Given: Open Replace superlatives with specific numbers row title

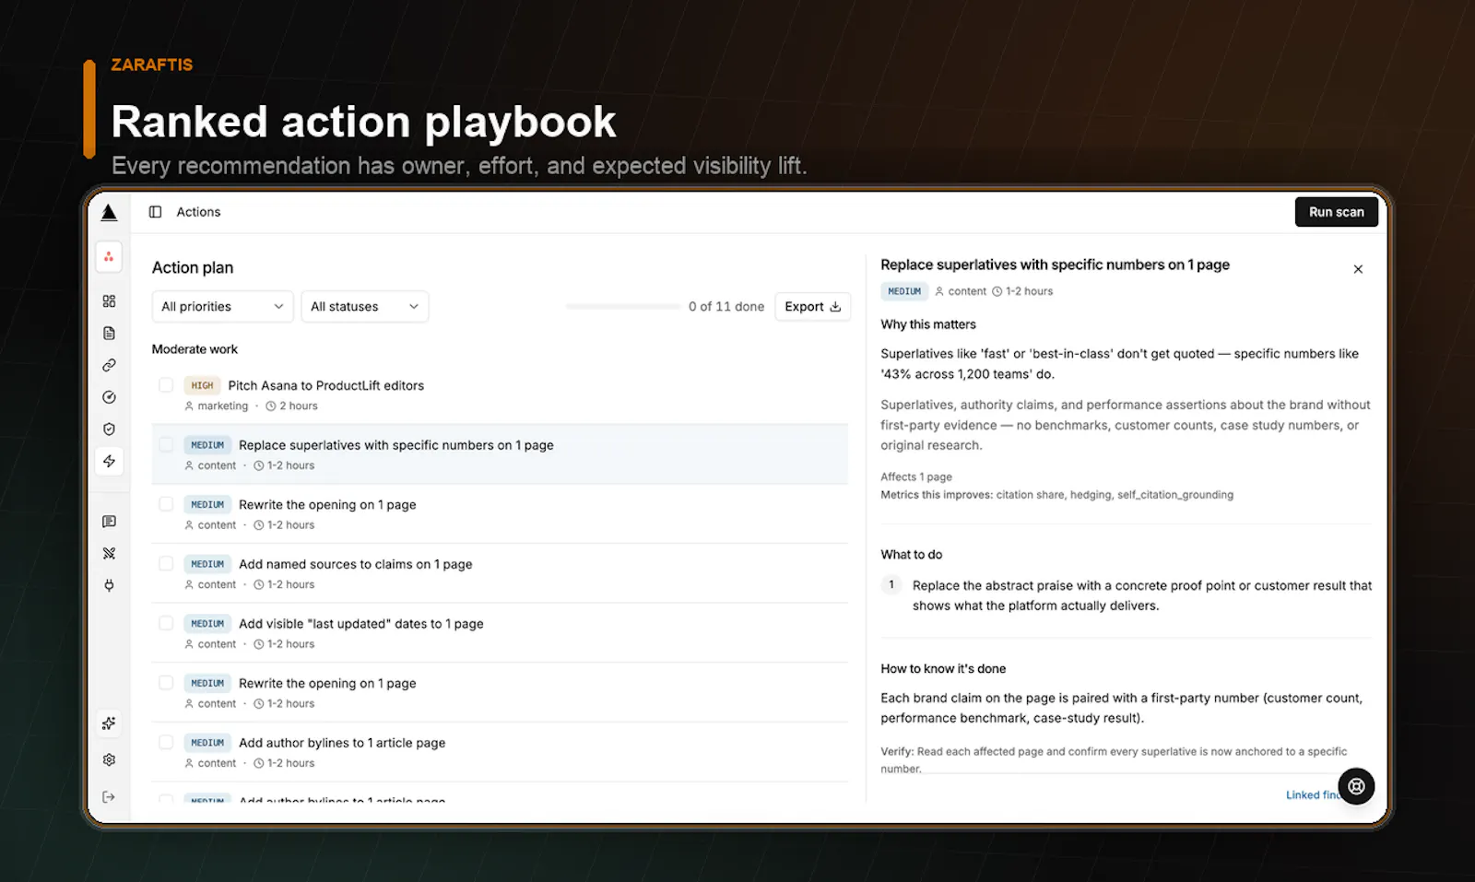Looking at the screenshot, I should click(x=396, y=445).
